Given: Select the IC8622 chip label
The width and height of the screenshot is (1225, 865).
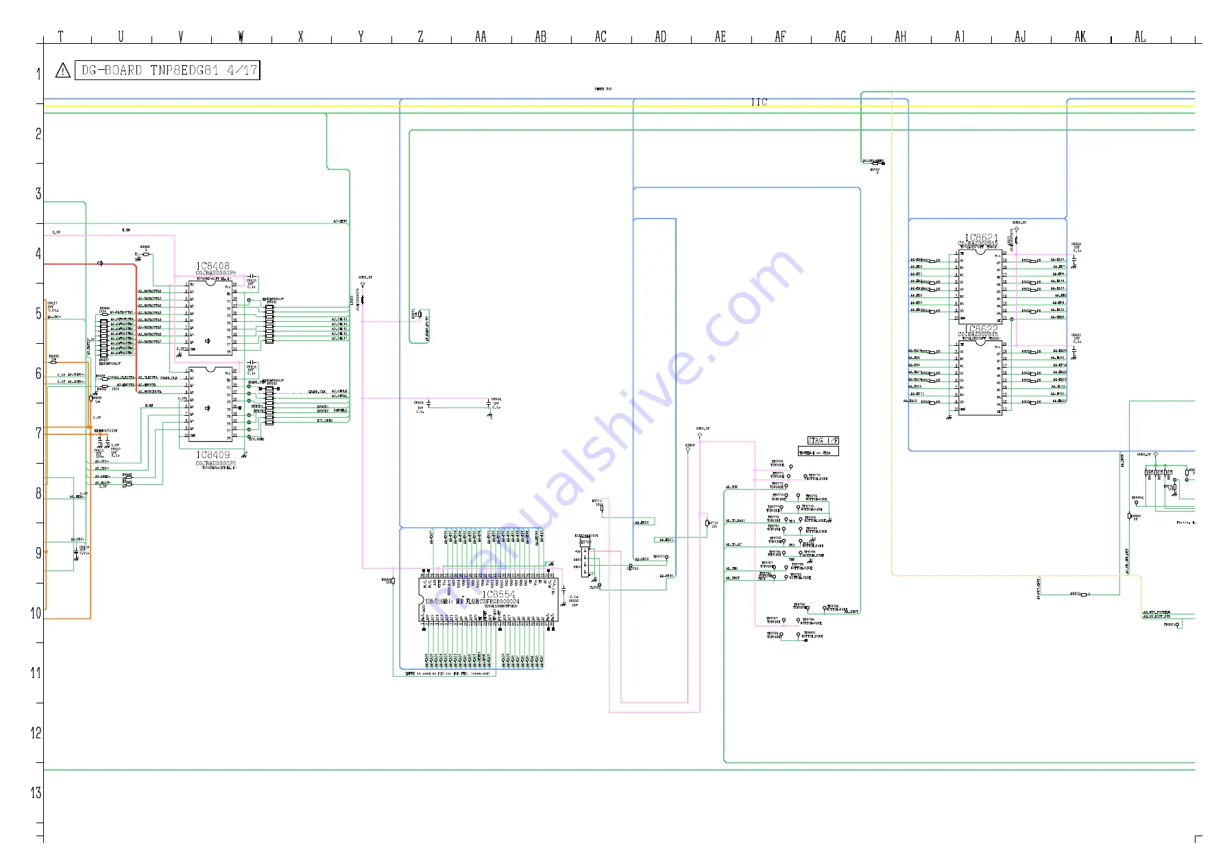Looking at the screenshot, I should [982, 329].
